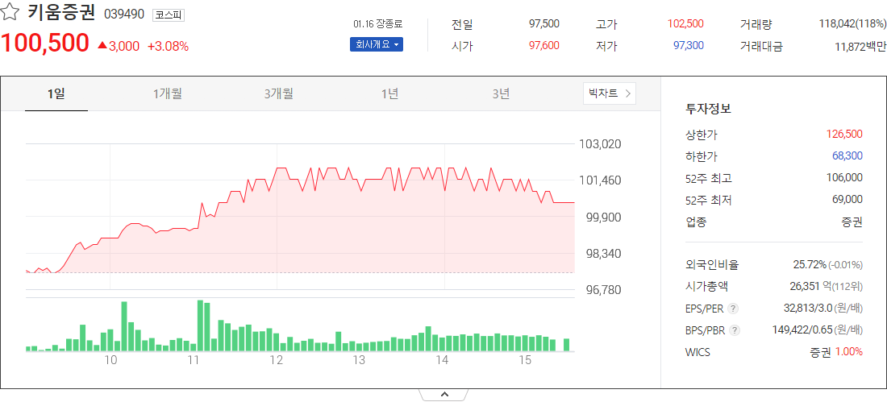This screenshot has width=887, height=402.
Task: Click the current price 100,500
Action: point(44,44)
